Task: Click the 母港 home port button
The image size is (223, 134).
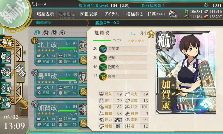Action: 20,72
